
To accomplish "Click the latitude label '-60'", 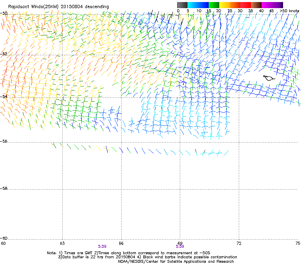I will [x=4, y=238].
